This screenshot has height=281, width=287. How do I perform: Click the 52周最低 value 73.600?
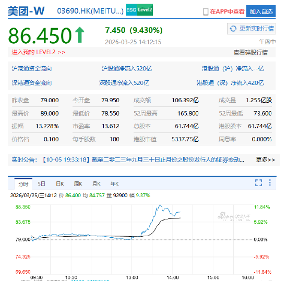point(262,113)
